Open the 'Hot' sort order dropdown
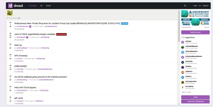The width and height of the screenshot is (213, 107). point(19,18)
